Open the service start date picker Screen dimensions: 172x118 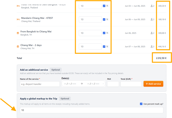tap(70, 84)
